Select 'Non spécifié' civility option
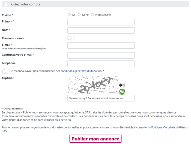The image size is (191, 144). pos(92,15)
